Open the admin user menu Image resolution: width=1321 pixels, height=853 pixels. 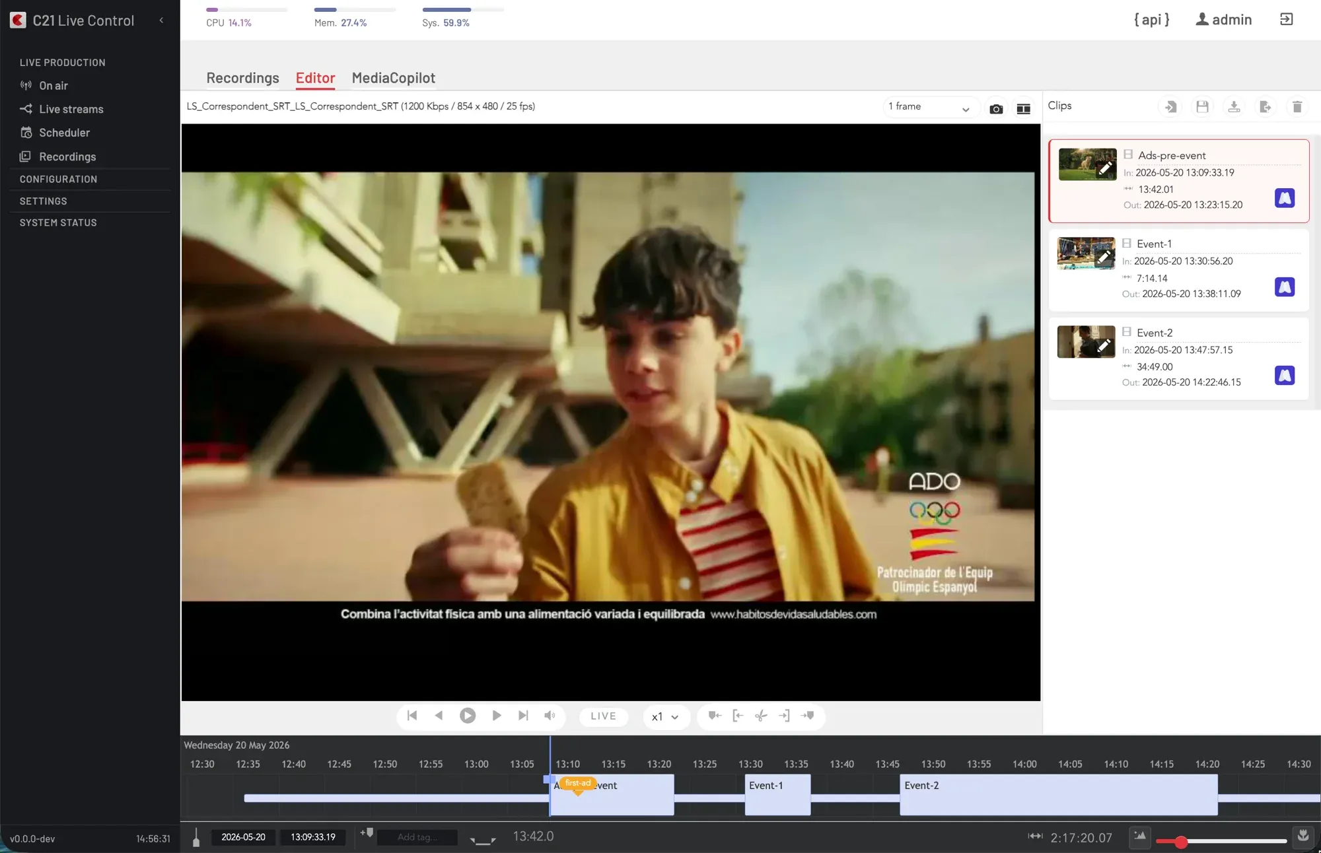pos(1223,20)
